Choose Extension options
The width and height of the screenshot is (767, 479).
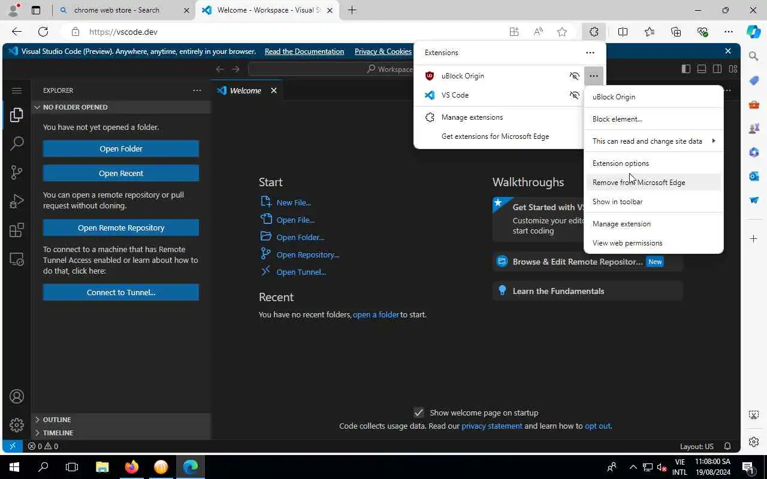point(654,163)
